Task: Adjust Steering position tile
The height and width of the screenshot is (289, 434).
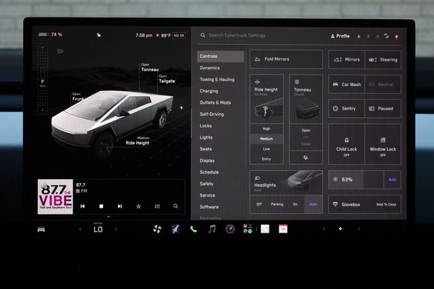Action: tap(383, 60)
